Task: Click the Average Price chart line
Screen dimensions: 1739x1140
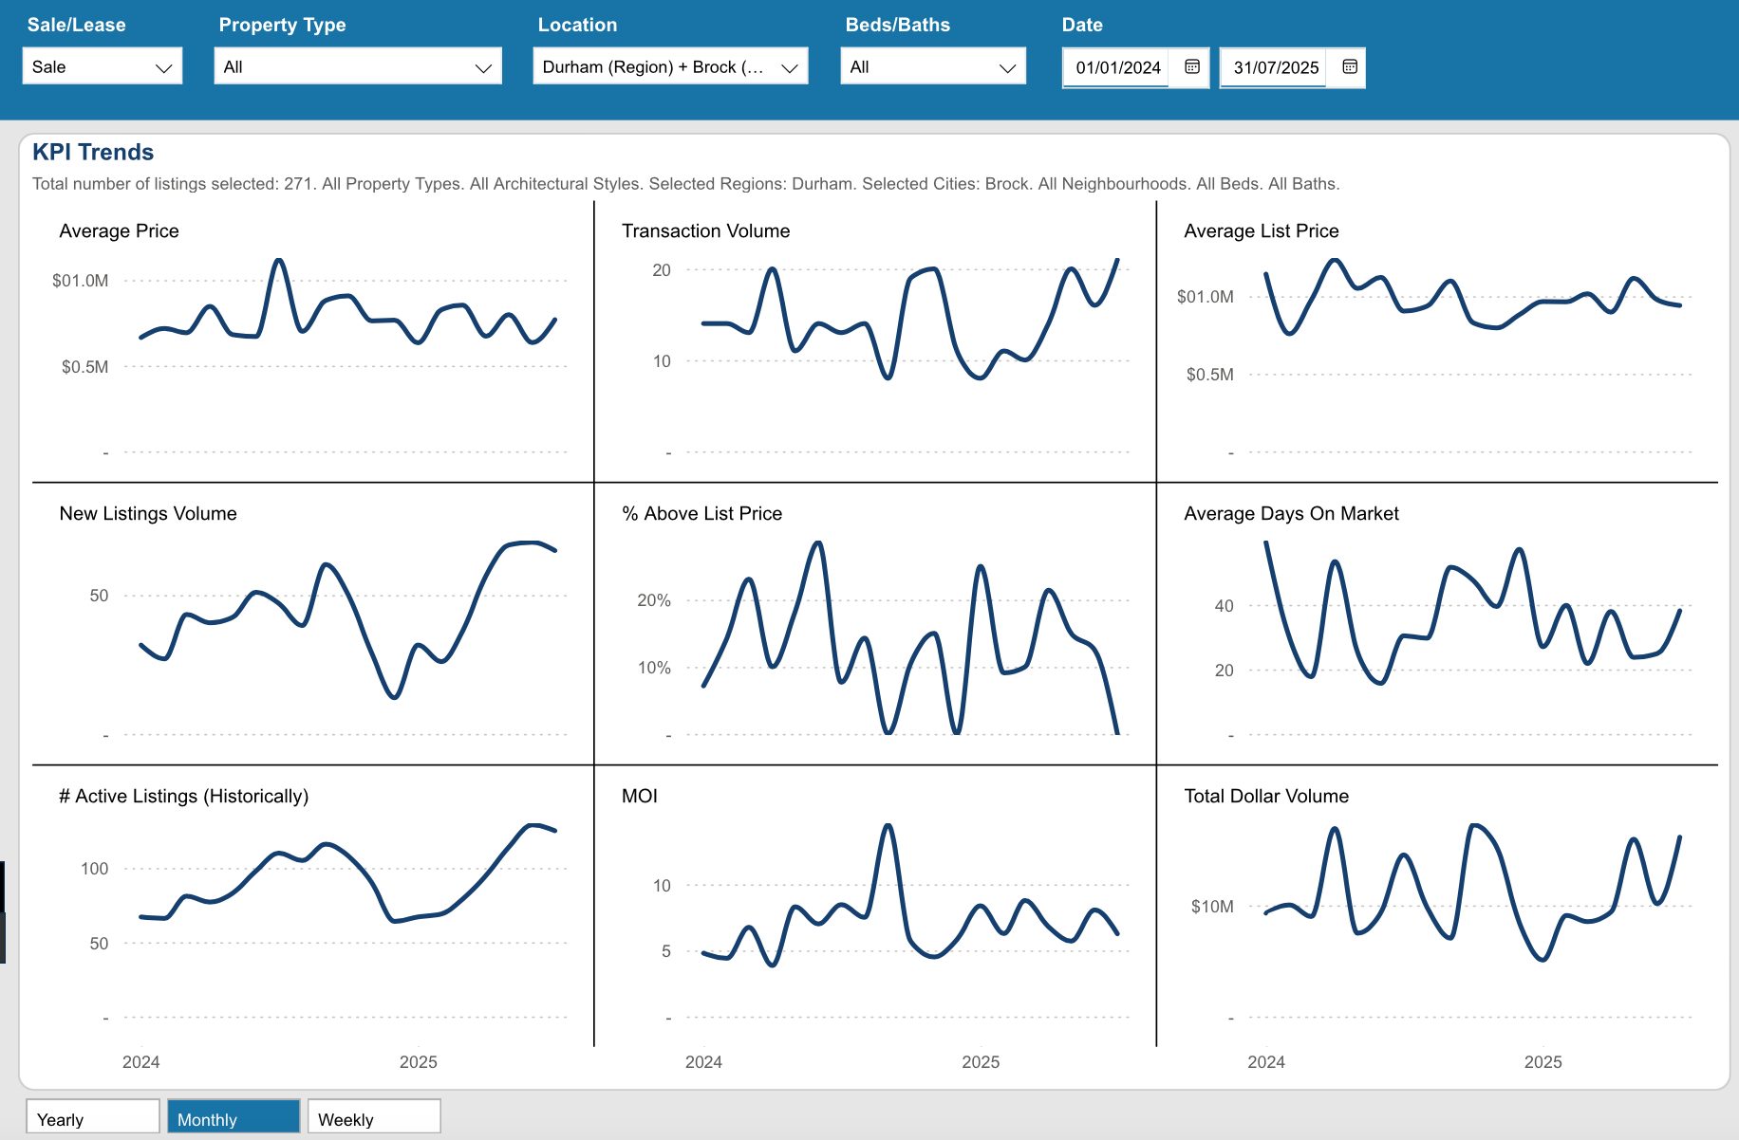Action: click(347, 303)
